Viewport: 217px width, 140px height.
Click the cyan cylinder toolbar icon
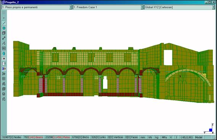pos(4,54)
